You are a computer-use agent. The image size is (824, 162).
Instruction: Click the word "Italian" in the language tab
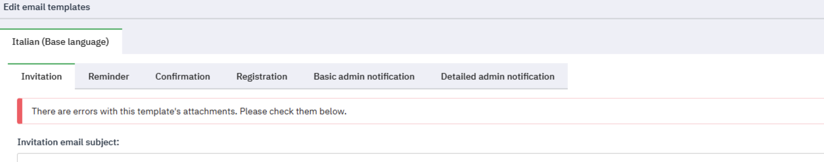(x=26, y=42)
